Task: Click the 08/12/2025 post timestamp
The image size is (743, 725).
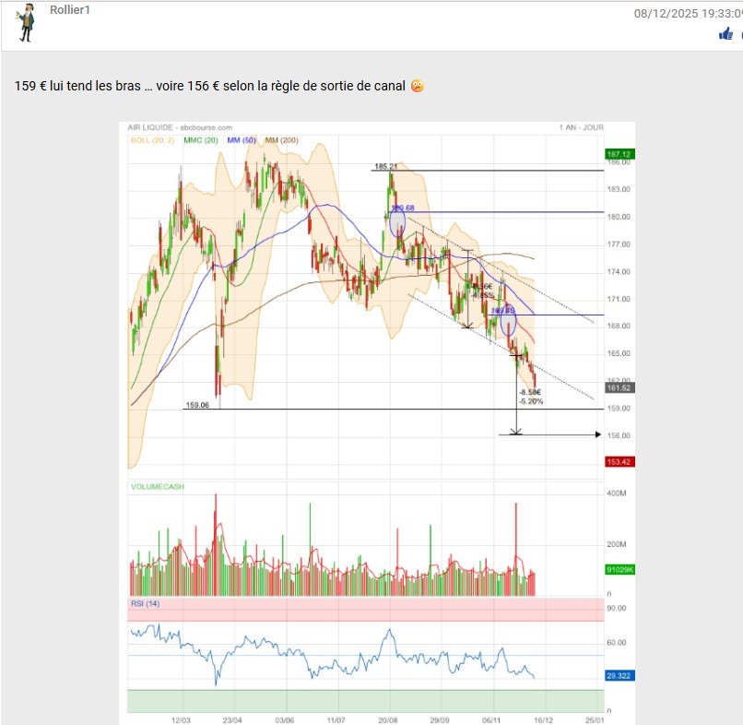Action: pos(688,13)
